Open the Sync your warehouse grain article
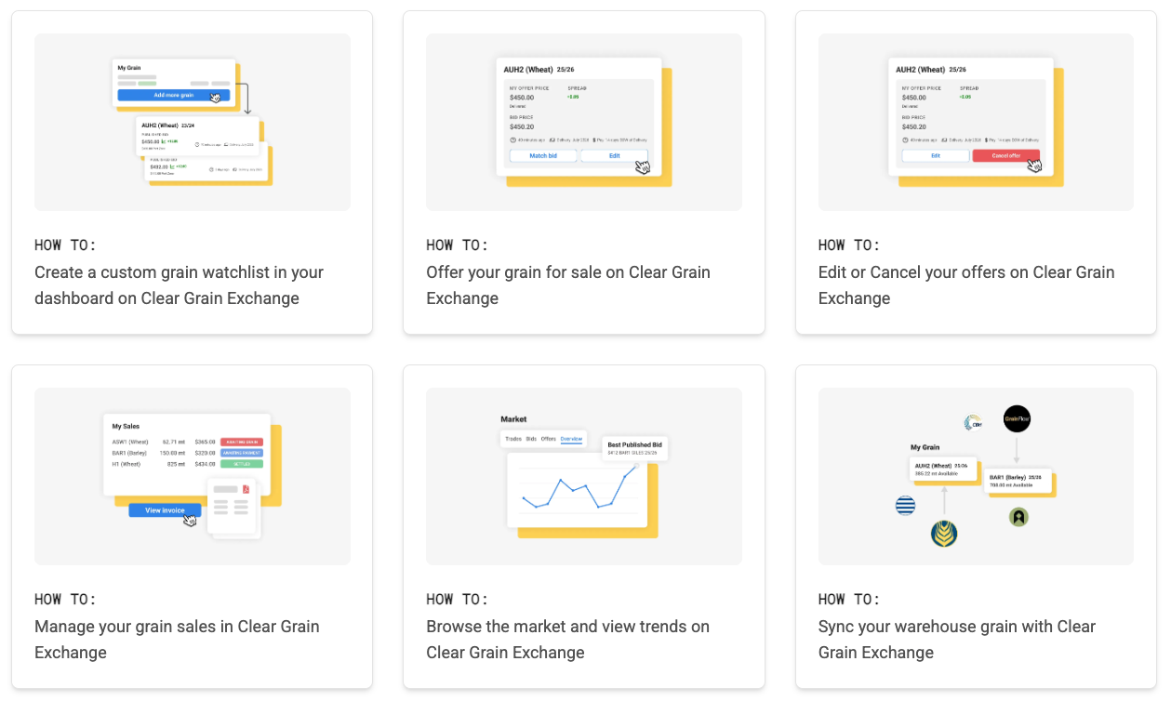 coord(956,640)
